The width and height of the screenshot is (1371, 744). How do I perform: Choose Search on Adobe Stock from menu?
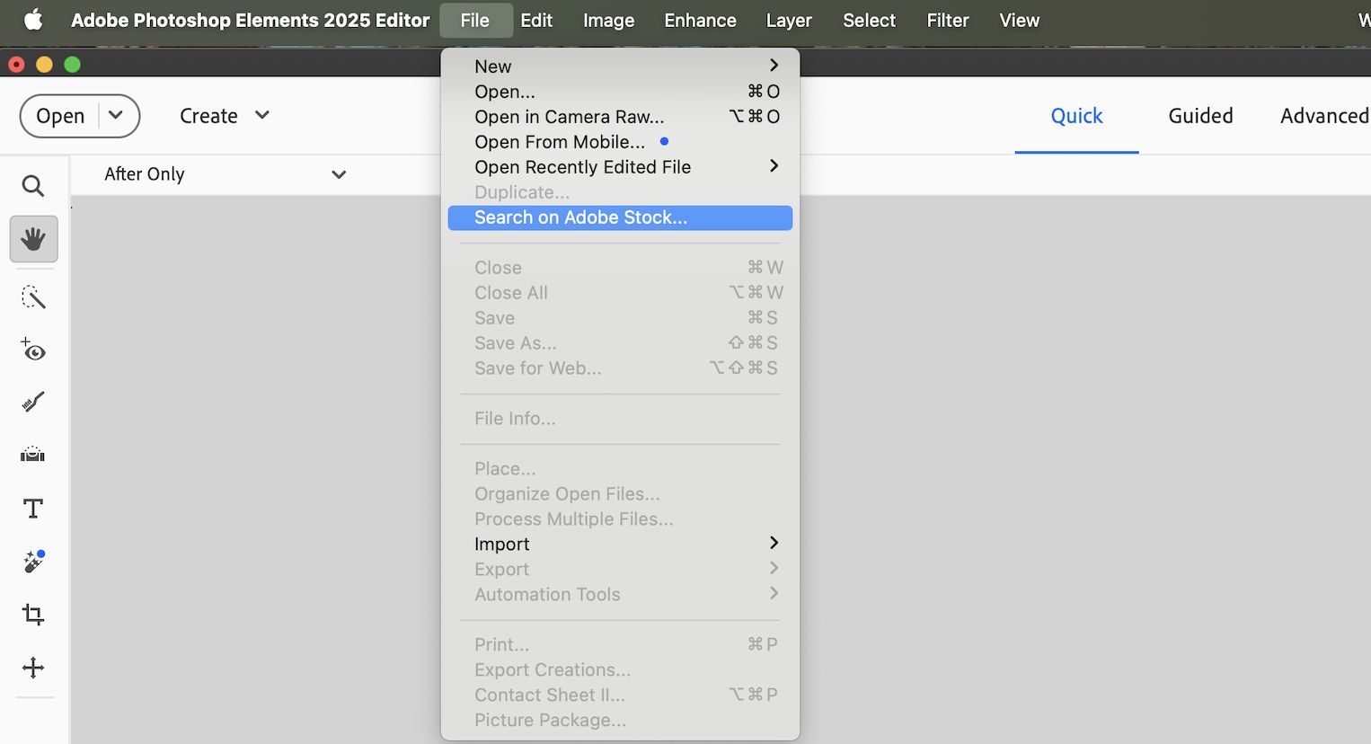tap(579, 217)
